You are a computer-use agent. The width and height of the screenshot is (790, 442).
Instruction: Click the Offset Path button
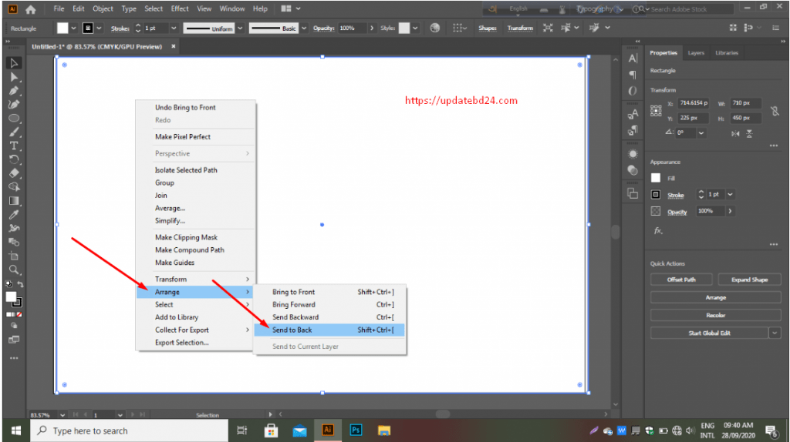[680, 280]
